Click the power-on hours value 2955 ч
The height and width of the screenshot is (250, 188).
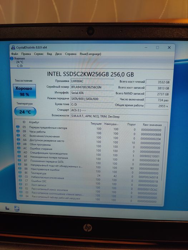(x=157, y=106)
